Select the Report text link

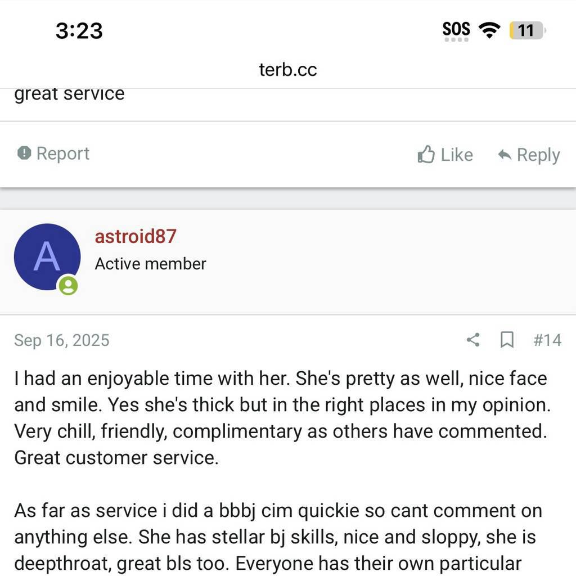click(62, 154)
